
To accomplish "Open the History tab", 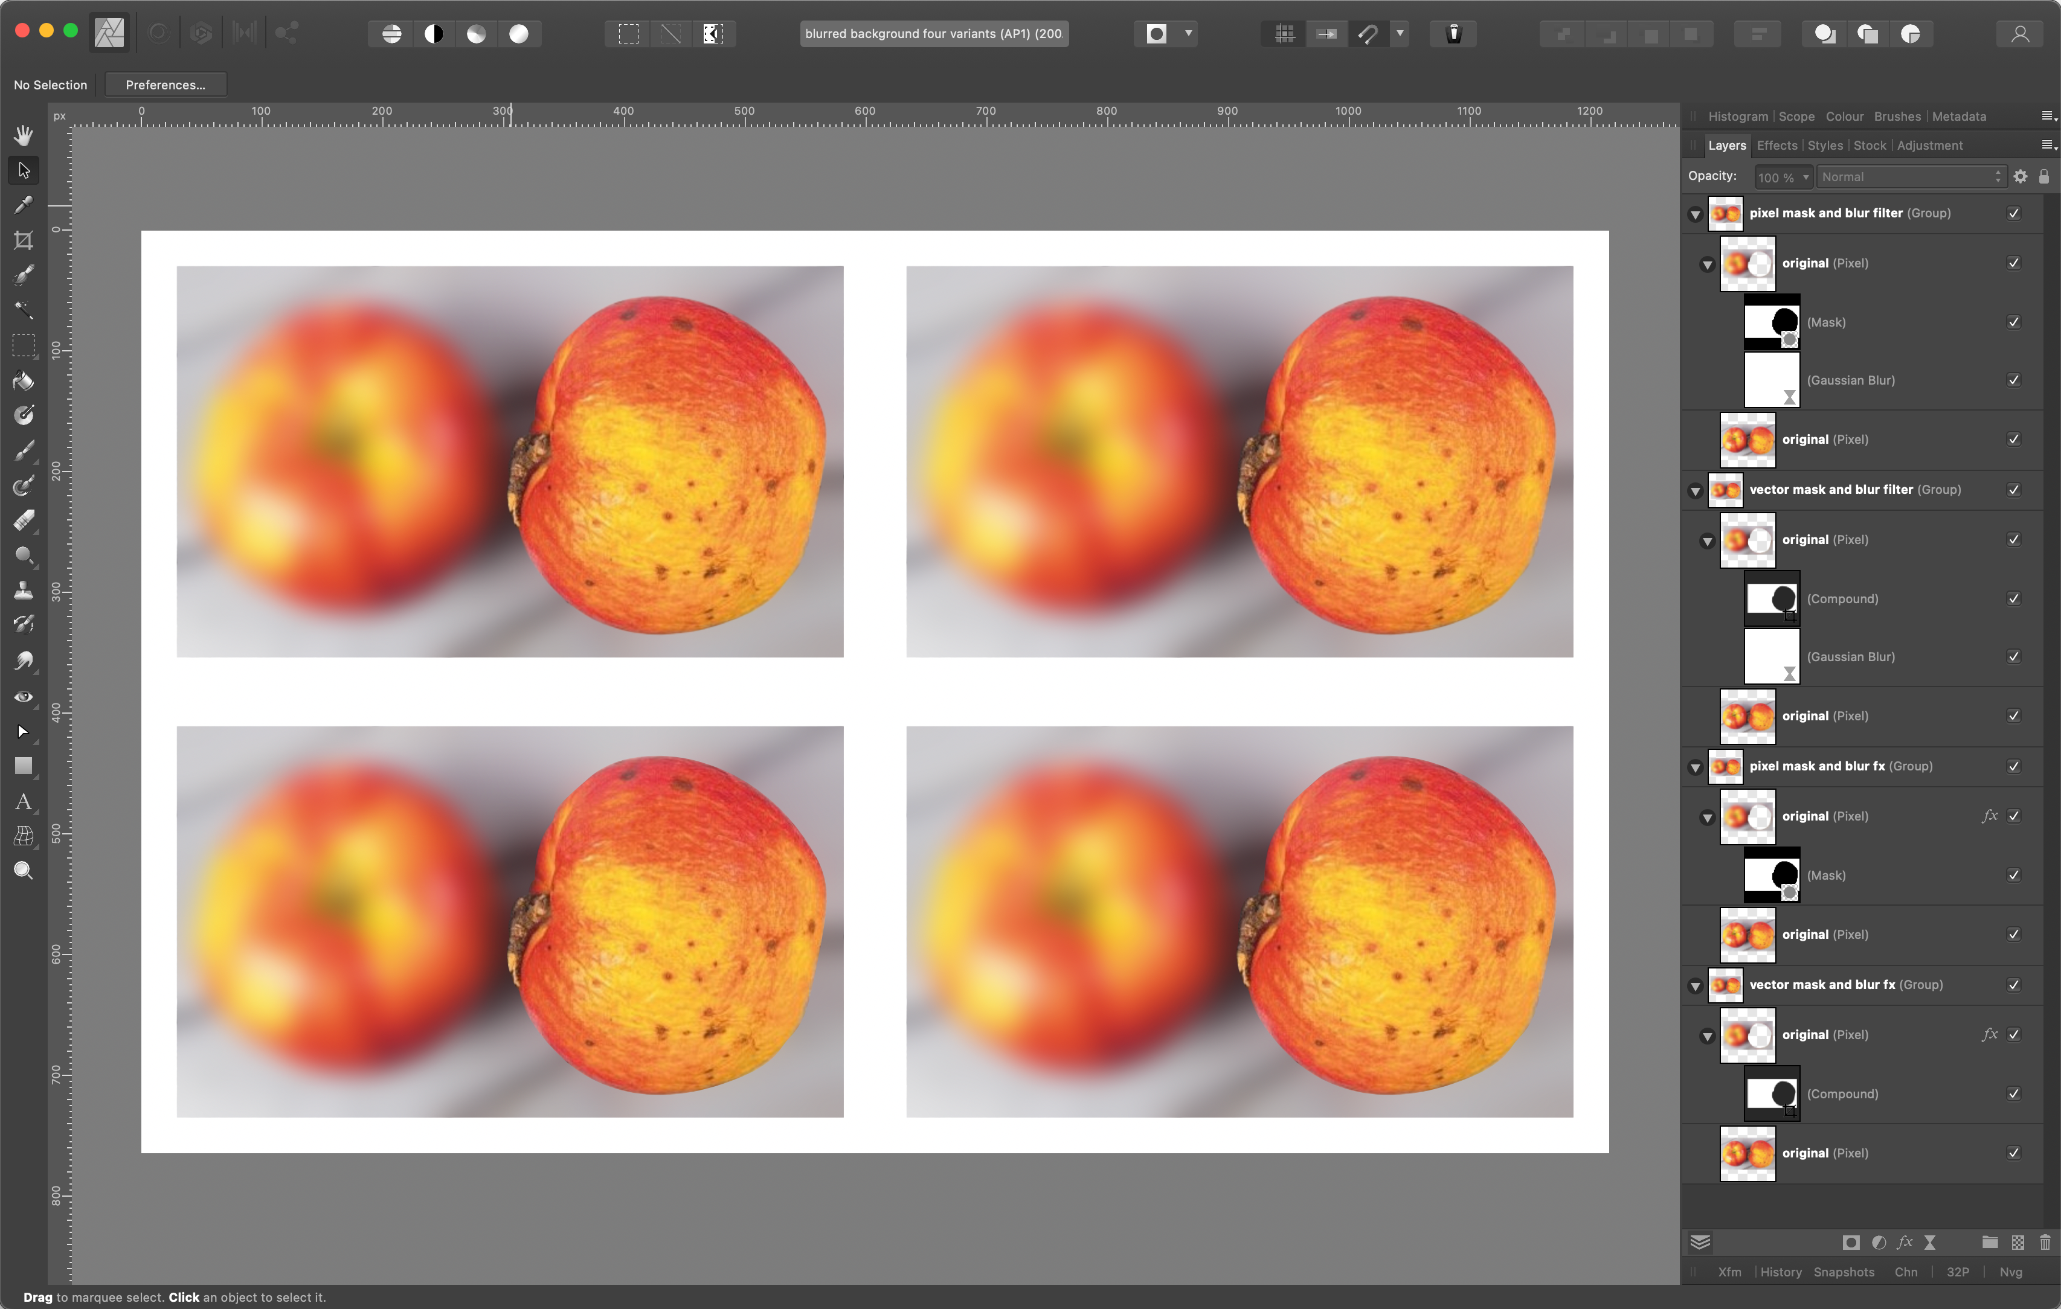I will [1780, 1272].
